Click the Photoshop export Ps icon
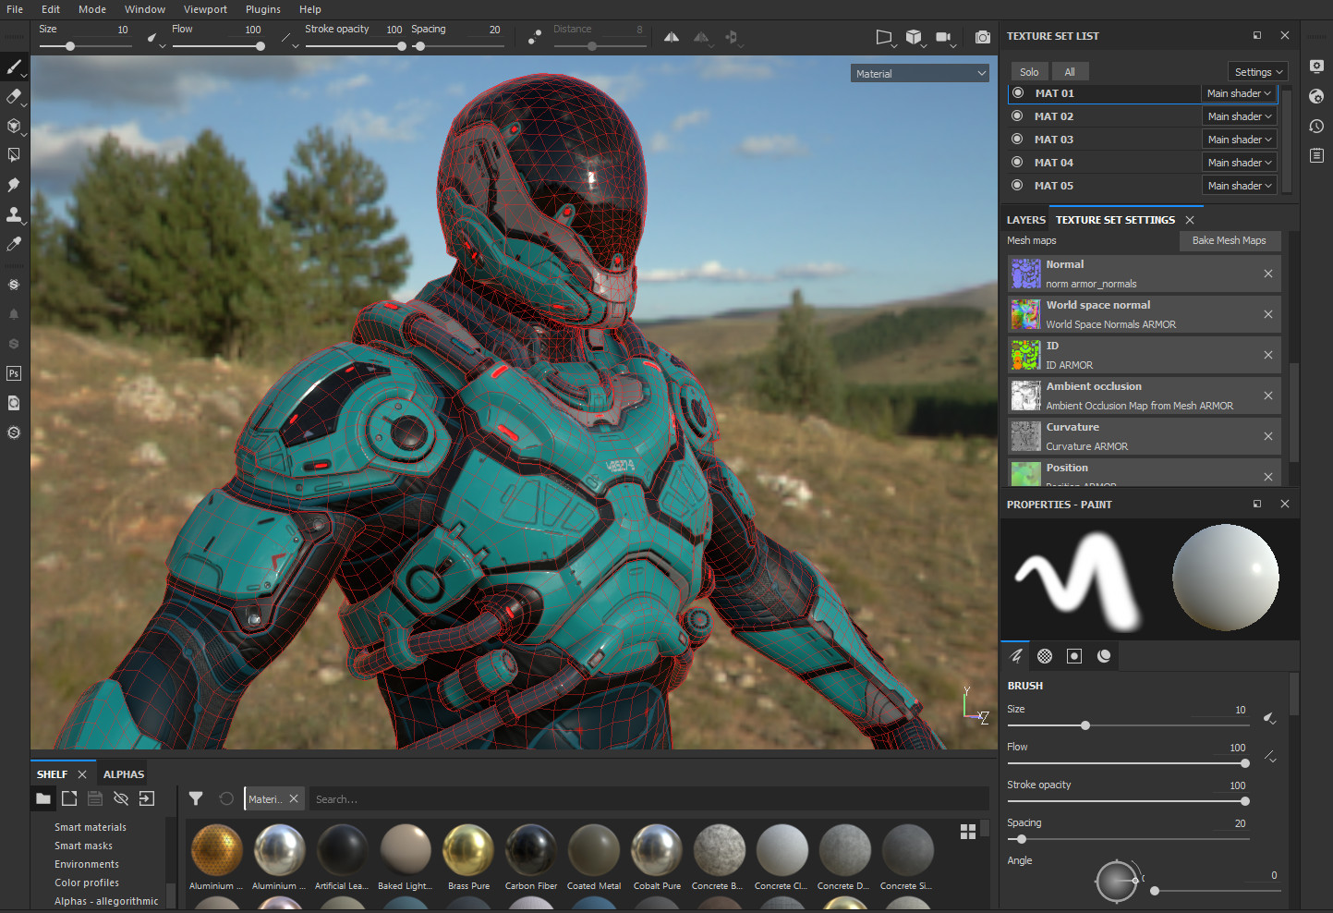This screenshot has height=913, width=1333. (x=14, y=373)
